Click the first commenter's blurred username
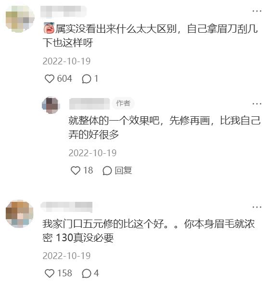Screen dimensions: 269x284 [64, 12]
